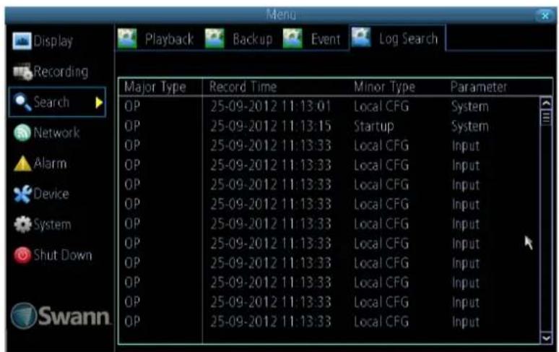
Task: Click the Major Type column header
Action: coord(155,87)
